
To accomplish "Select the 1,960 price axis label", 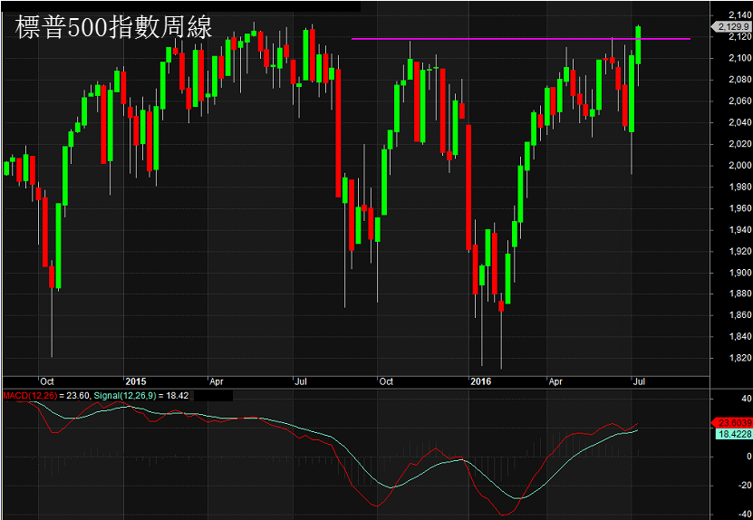I will click(x=739, y=208).
